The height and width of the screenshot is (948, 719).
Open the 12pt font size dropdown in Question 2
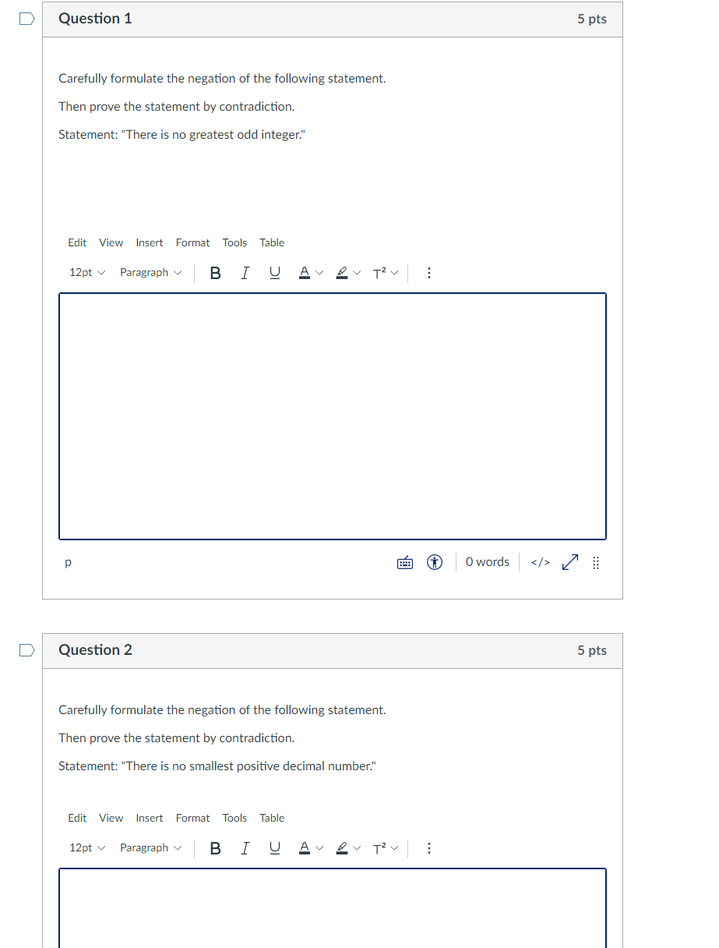pyautogui.click(x=86, y=848)
